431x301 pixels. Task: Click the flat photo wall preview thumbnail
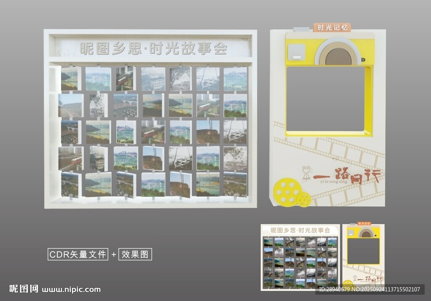pos(300,257)
